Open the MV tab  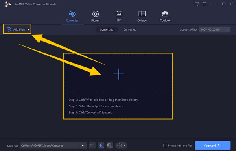pos(119,16)
